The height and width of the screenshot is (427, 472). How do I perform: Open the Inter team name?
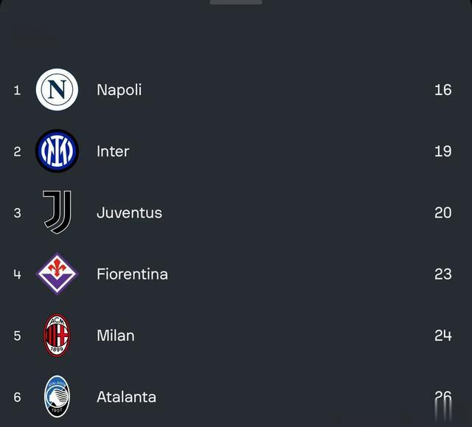(113, 151)
